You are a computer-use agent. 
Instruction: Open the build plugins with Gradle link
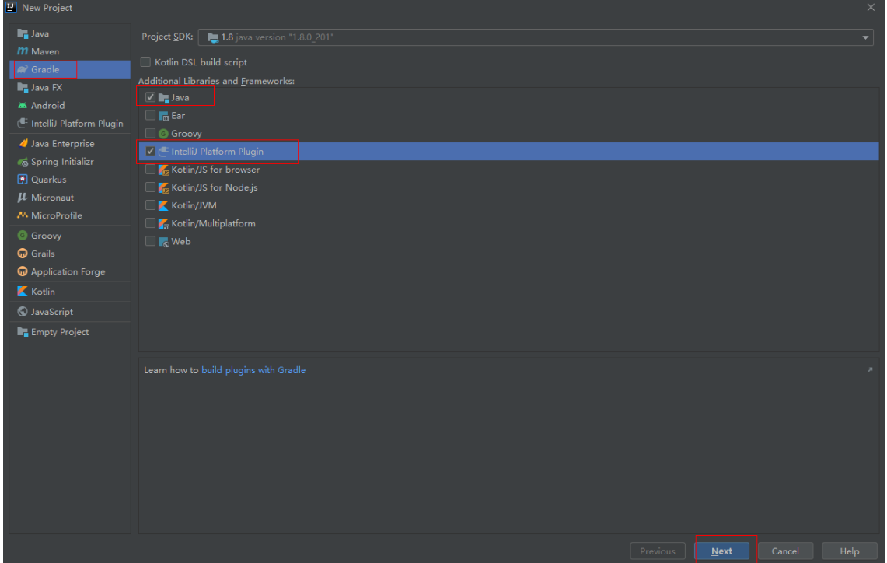point(253,370)
